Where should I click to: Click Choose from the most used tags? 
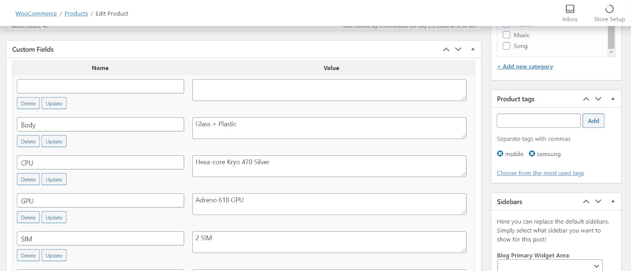point(540,173)
